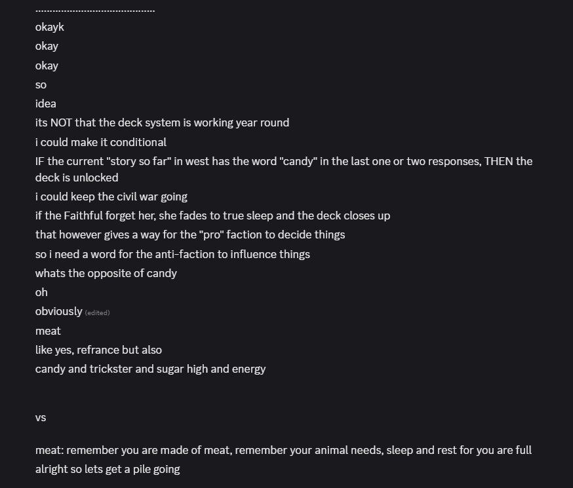This screenshot has width=573, height=488.
Task: Click the "like yes, refrance but also" message
Action: (98, 350)
